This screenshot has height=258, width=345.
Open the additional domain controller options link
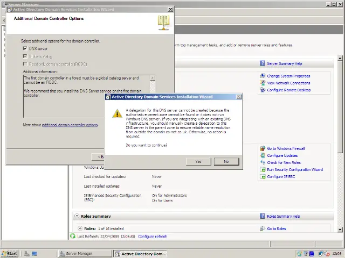point(70,125)
